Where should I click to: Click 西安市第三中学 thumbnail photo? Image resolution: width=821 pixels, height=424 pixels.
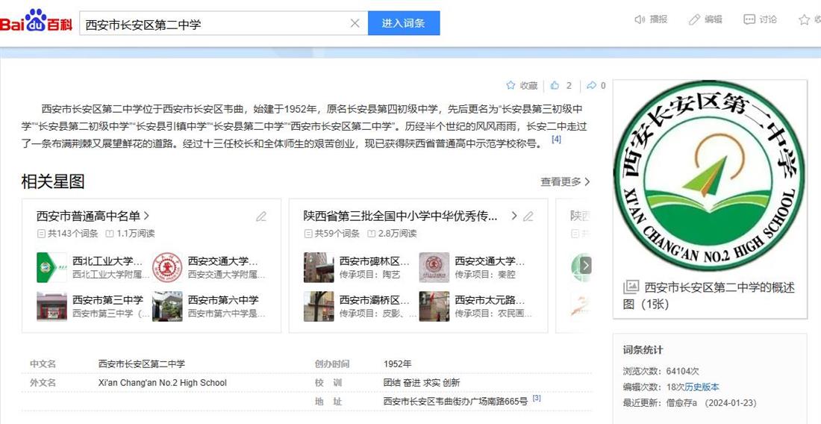[51, 306]
